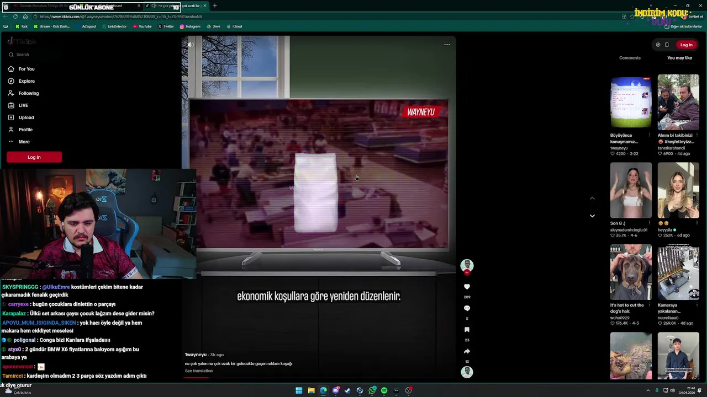Open the Profile page
707x397 pixels.
20,130
